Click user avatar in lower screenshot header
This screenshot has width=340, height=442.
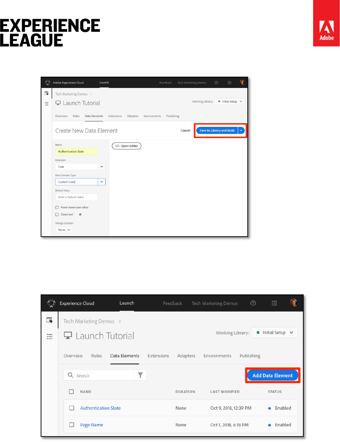click(x=294, y=303)
